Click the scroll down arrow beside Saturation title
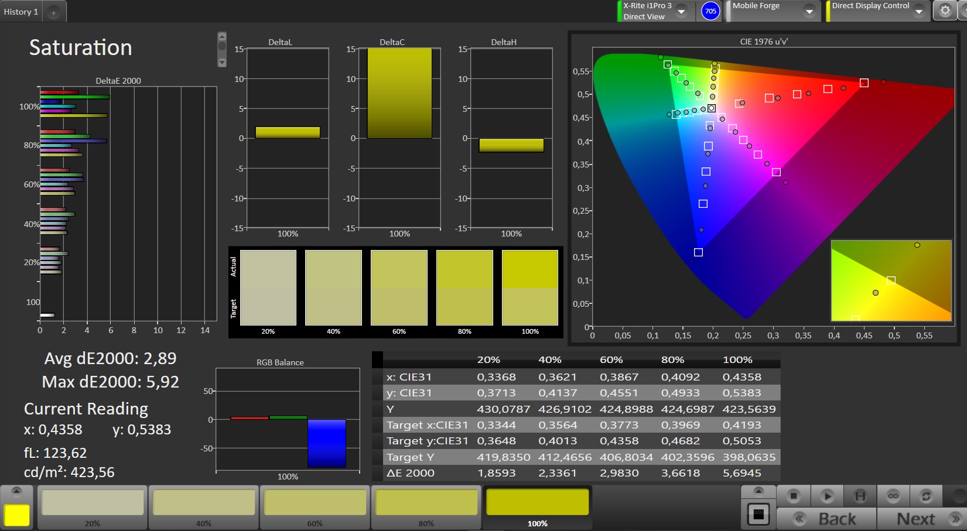 (221, 63)
